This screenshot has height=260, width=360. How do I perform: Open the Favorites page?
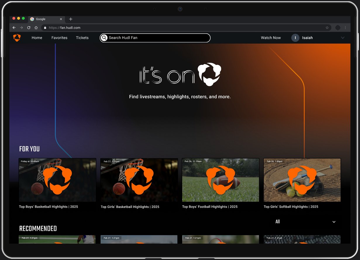click(x=59, y=38)
